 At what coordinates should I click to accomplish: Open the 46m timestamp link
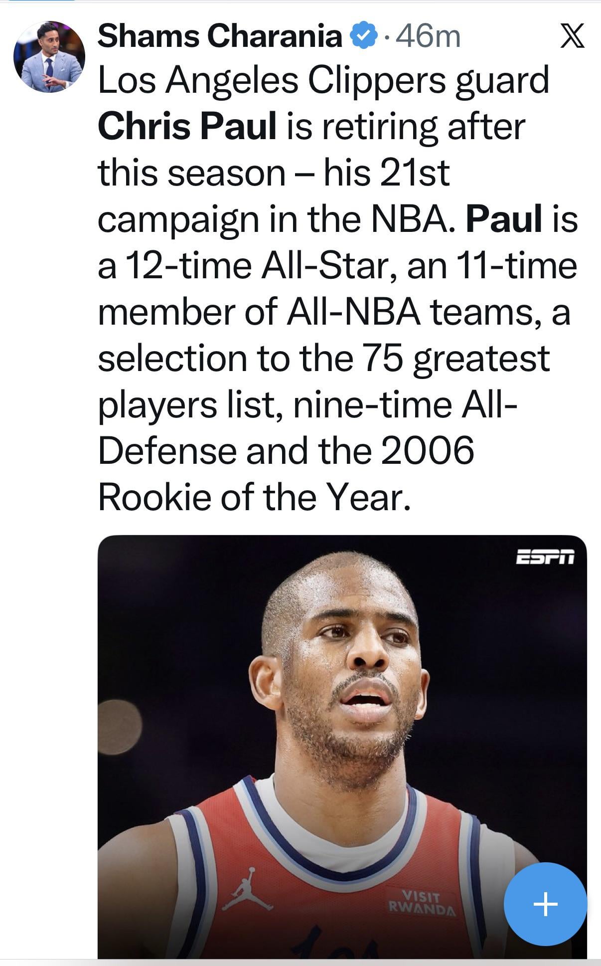[428, 36]
